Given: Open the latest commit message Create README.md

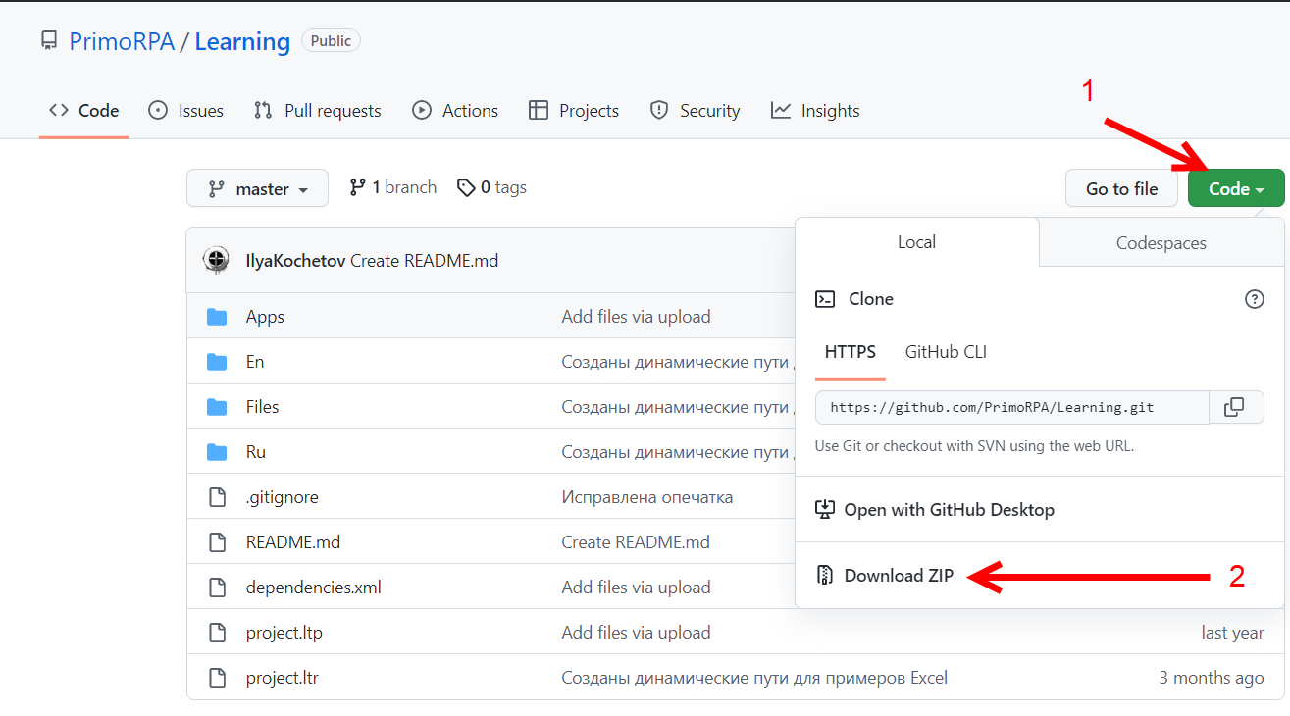Looking at the screenshot, I should click(x=424, y=261).
